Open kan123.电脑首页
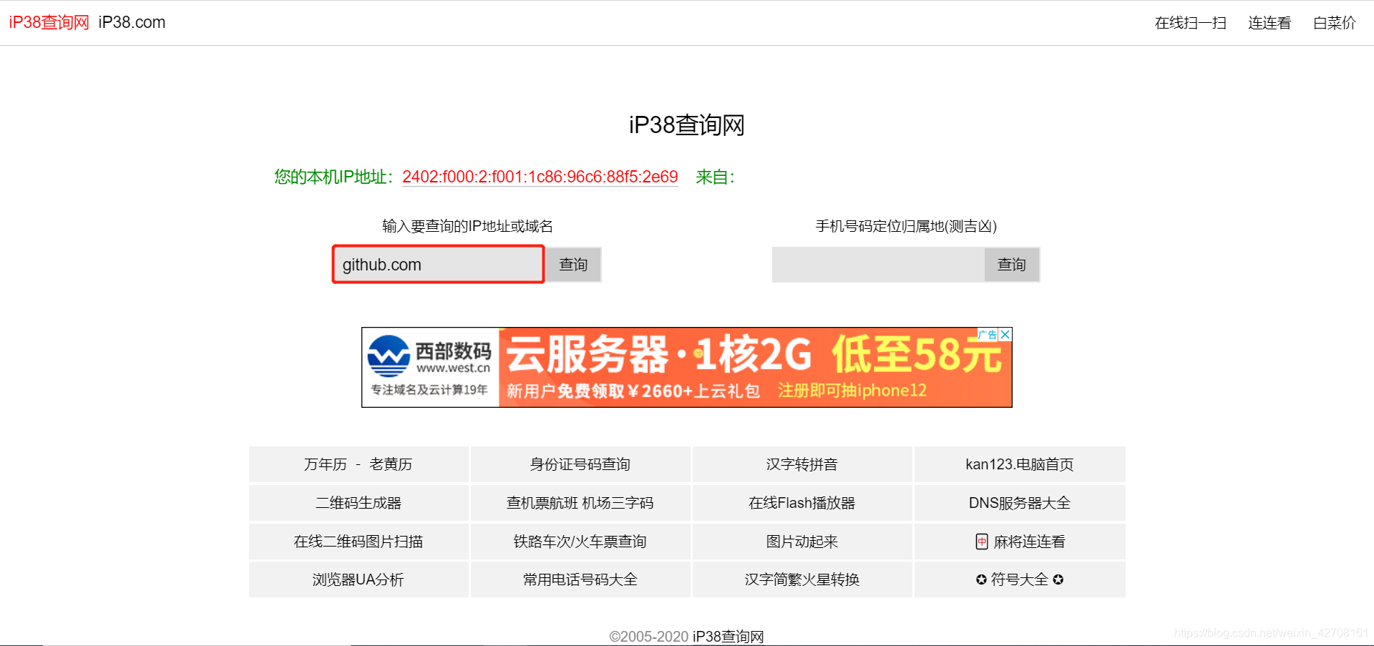1374x646 pixels. click(x=1020, y=464)
